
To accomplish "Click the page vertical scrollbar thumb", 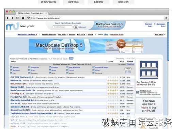I will pos(168,41).
